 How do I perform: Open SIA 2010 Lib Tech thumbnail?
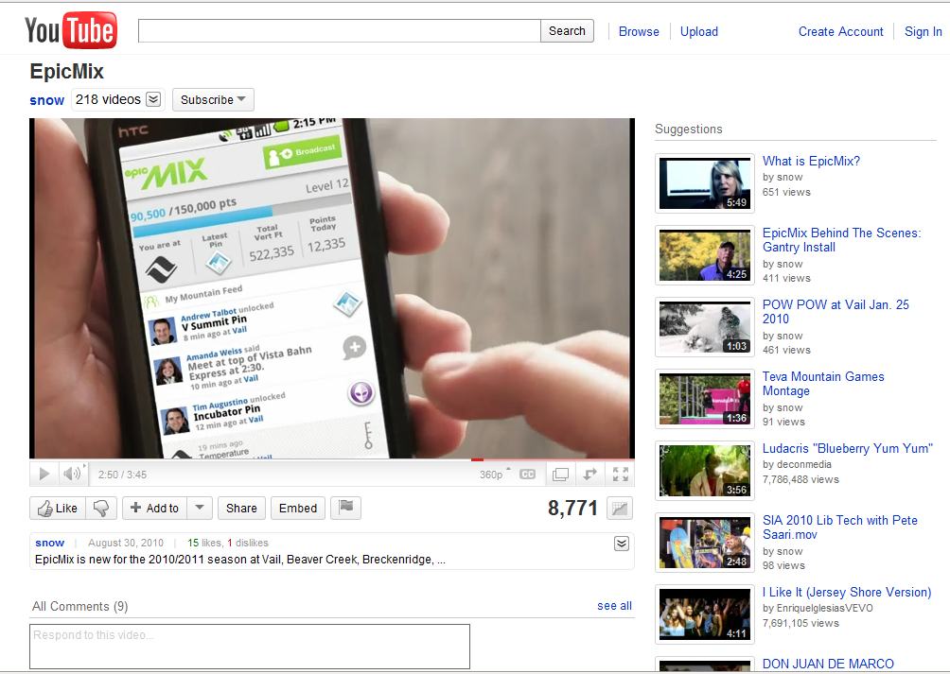(705, 543)
